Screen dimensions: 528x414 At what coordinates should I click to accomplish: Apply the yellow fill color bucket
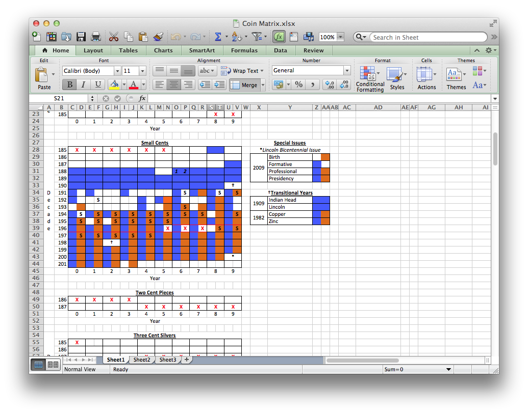[114, 85]
